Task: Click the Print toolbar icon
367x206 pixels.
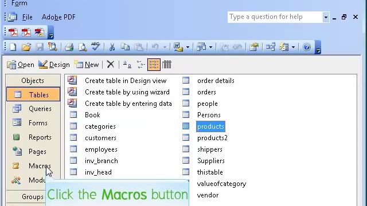Action: [x=69, y=47]
